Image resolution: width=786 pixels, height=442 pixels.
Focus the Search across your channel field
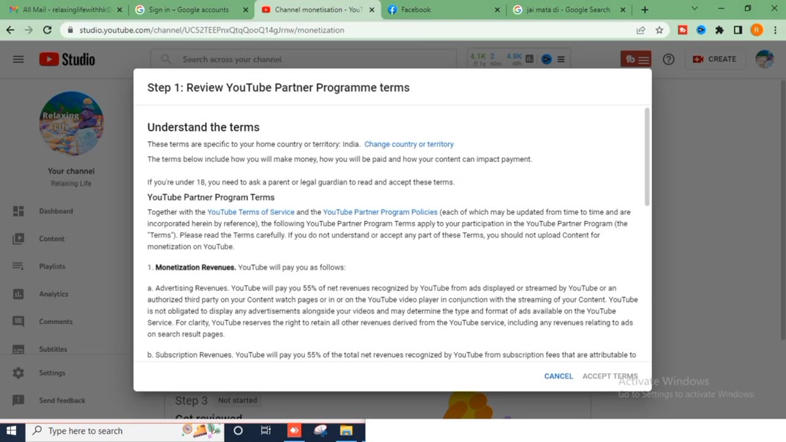303,59
